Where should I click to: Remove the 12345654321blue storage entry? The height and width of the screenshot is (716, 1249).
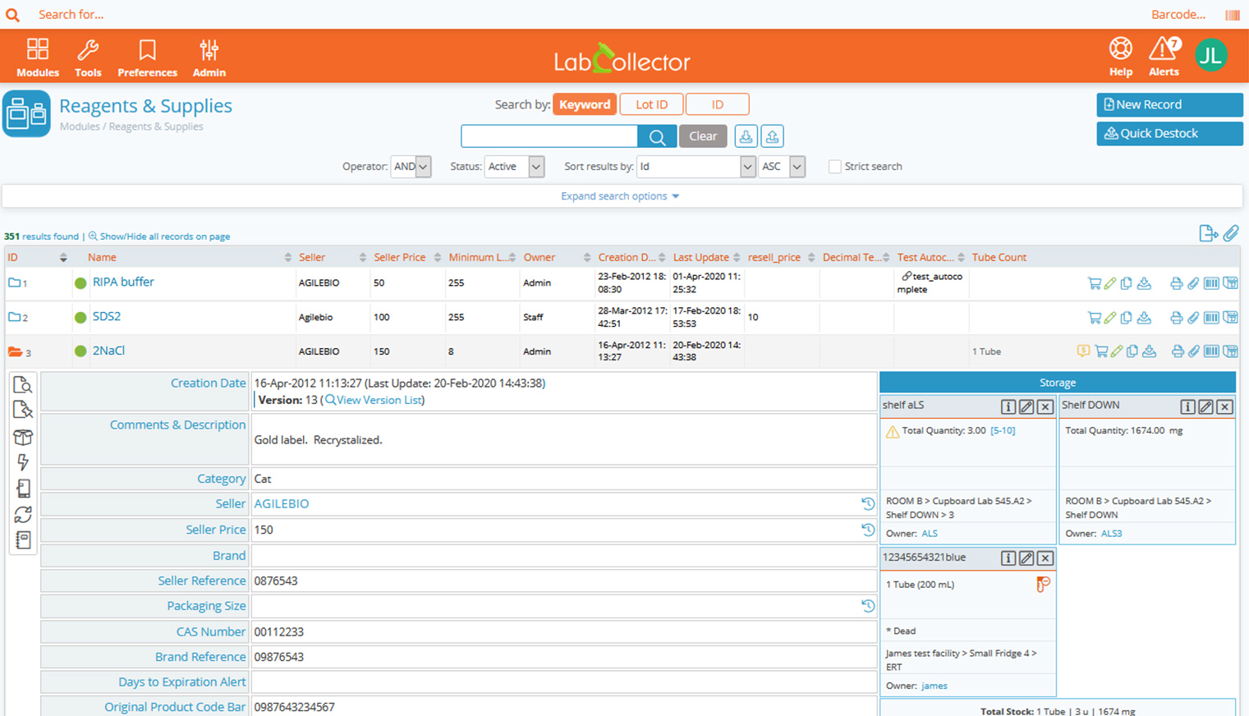point(1045,558)
